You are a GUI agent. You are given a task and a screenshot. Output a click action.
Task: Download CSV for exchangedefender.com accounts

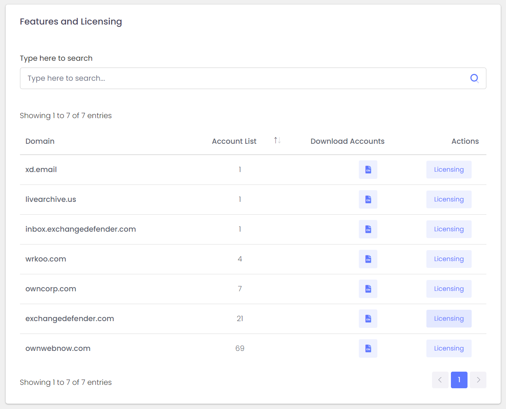[368, 319]
